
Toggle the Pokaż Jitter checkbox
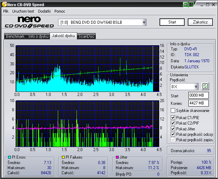pos(173,129)
